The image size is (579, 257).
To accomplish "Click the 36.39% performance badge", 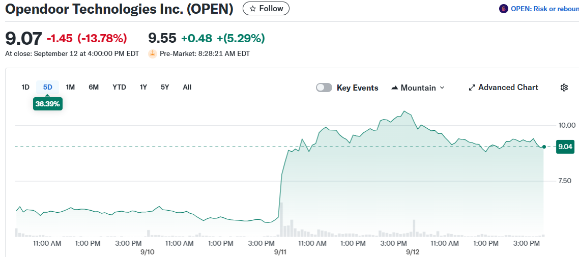I will [x=48, y=104].
